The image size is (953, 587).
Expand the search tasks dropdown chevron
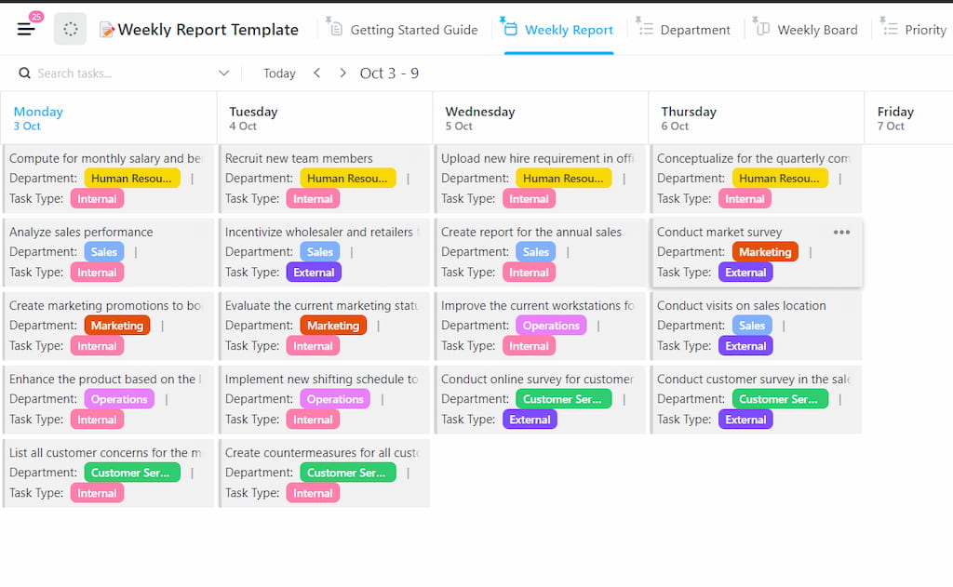point(224,73)
